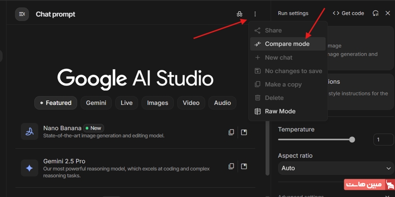The image size is (395, 197).
Task: Open the three-dot more options menu
Action: [255, 14]
